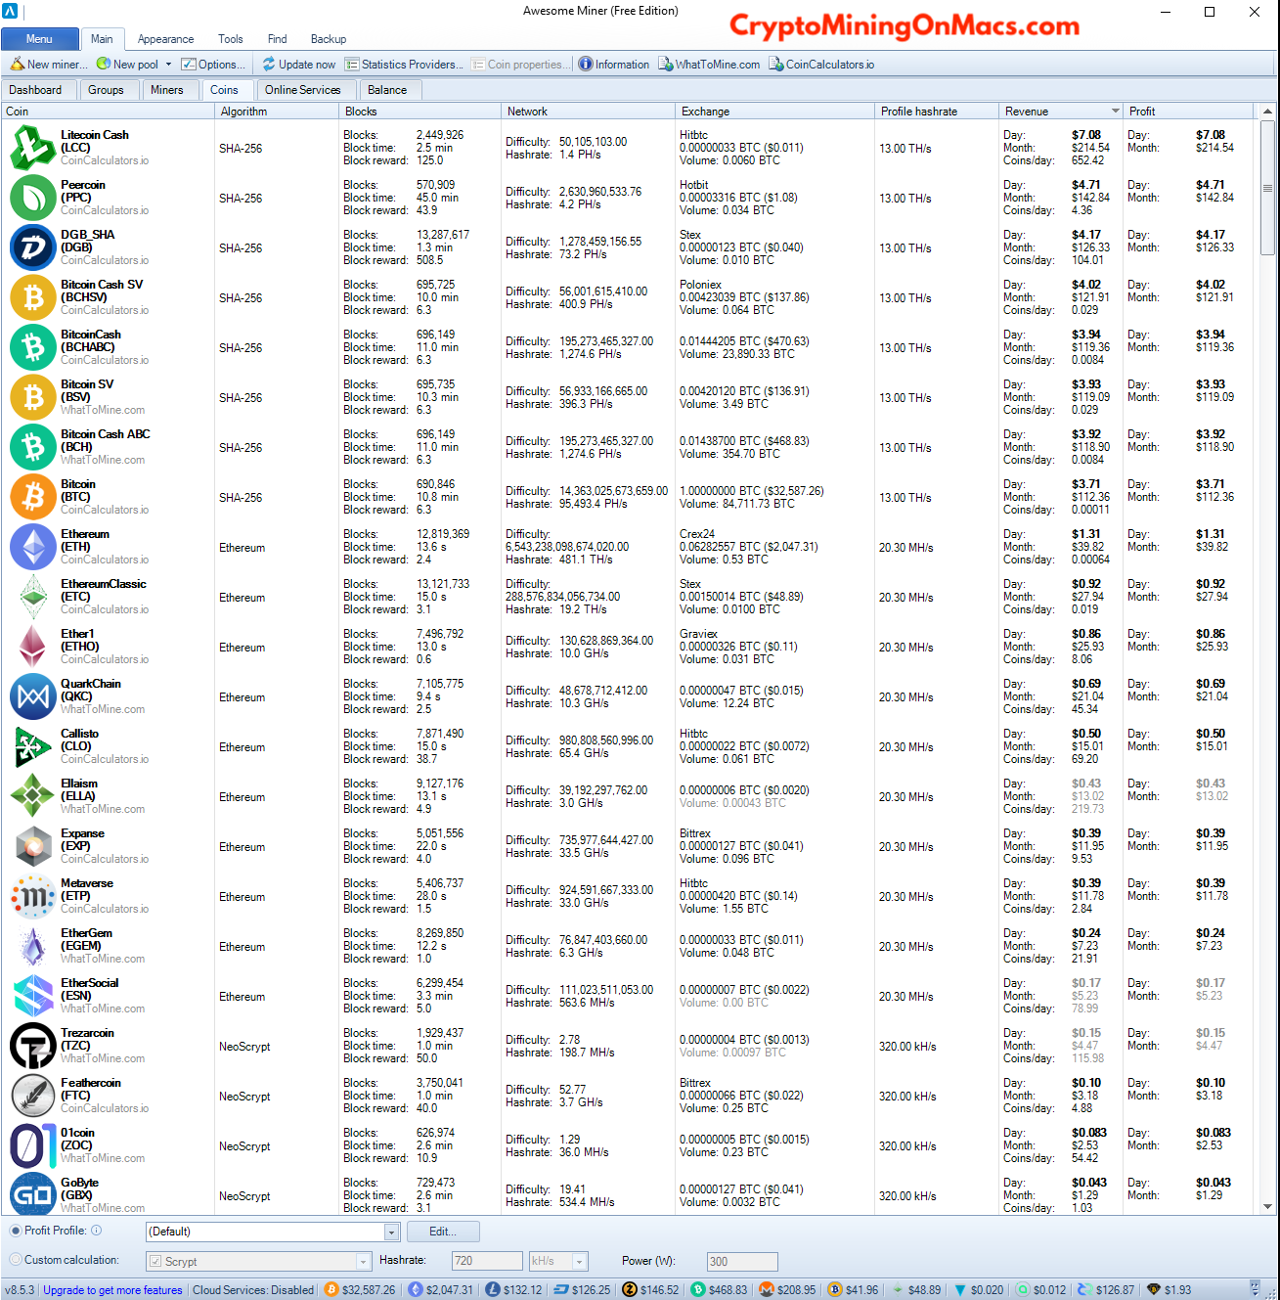1280x1300 pixels.
Task: Select the Bitcoin (BTC) coin row name
Action: [x=78, y=490]
